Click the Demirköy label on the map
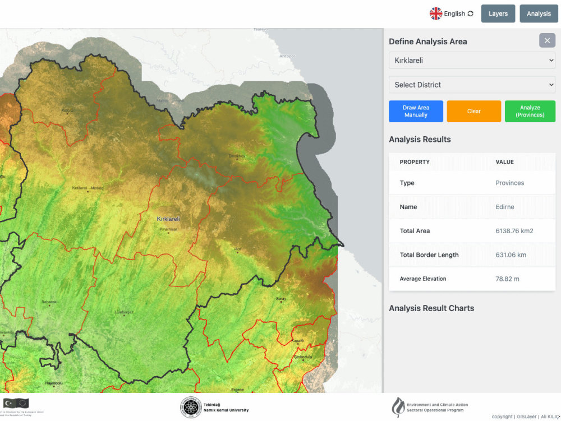The height and width of the screenshot is (421, 561). coord(237,156)
